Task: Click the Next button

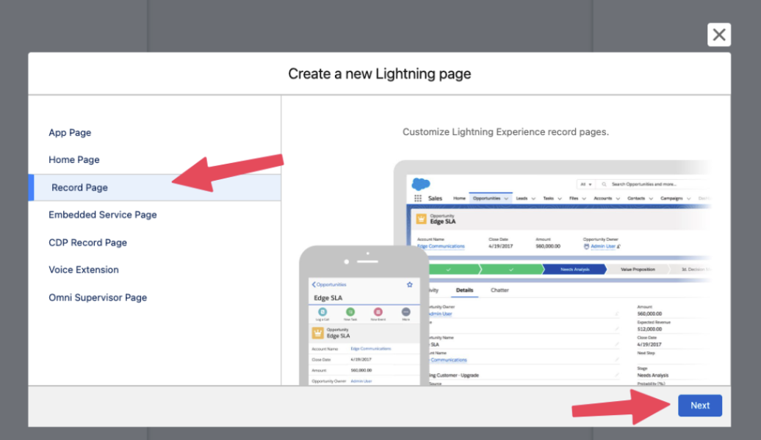Action: [x=700, y=405]
